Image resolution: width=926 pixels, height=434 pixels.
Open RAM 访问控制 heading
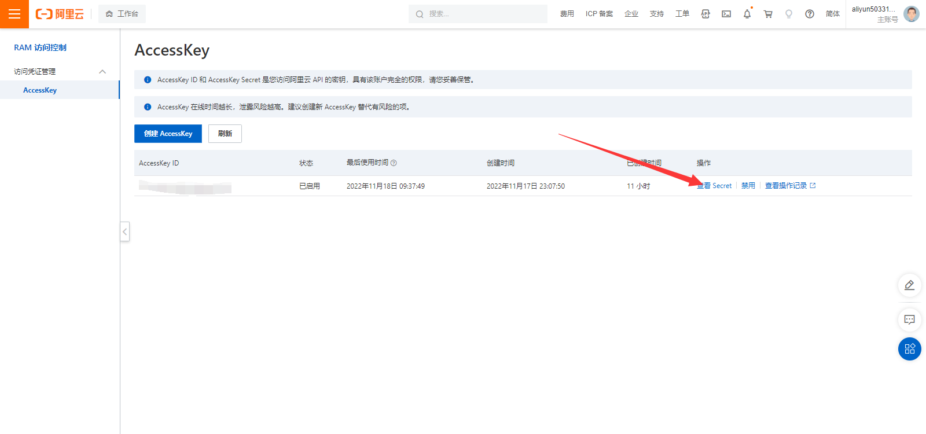tap(40, 47)
